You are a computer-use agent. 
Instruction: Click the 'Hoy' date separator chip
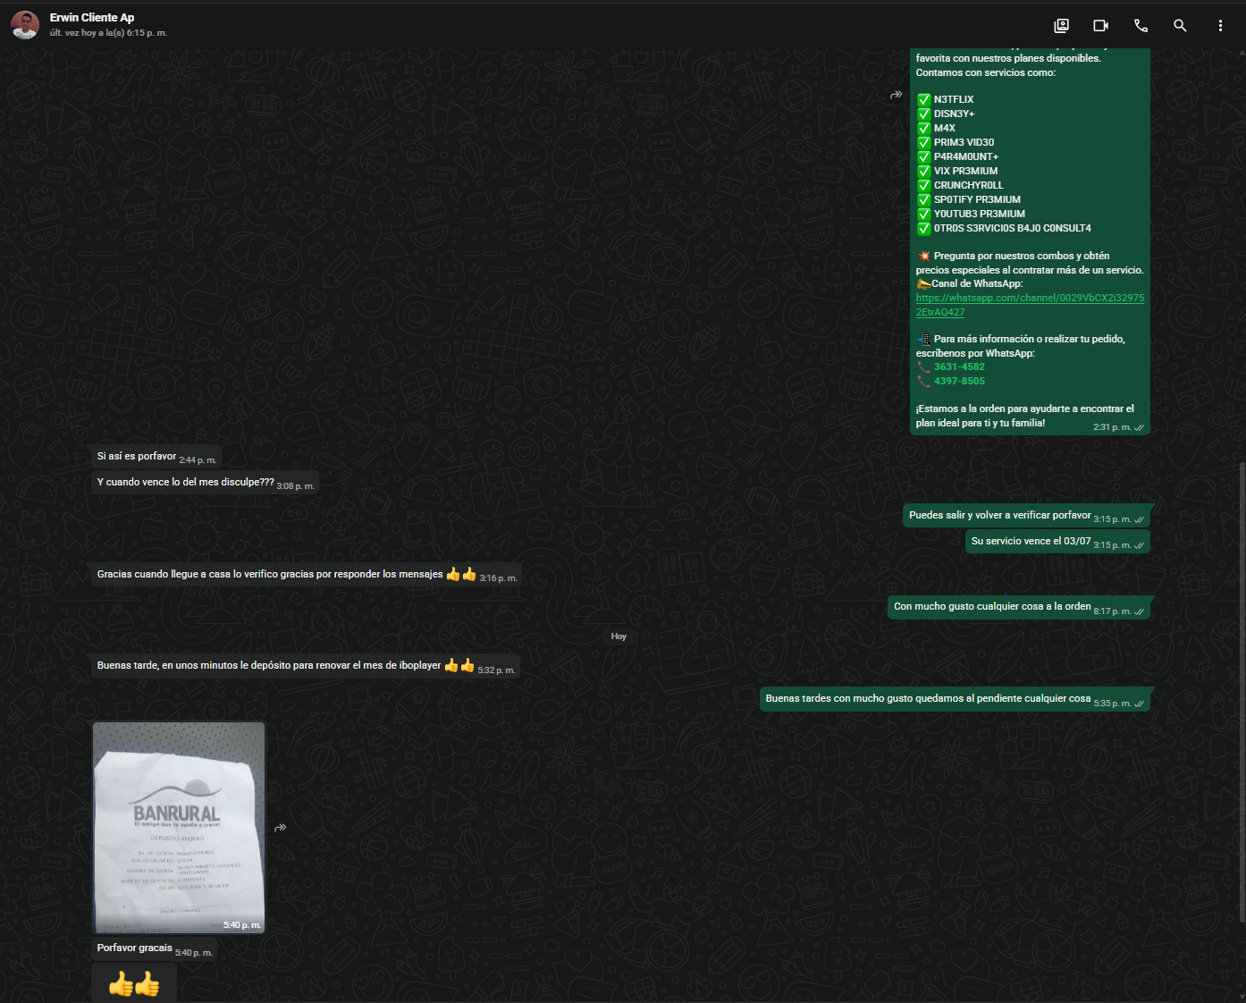(619, 636)
